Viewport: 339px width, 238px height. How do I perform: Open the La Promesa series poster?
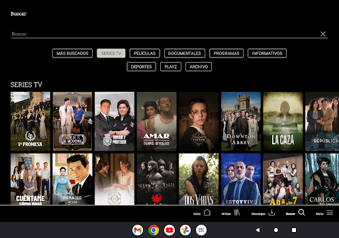(30, 122)
